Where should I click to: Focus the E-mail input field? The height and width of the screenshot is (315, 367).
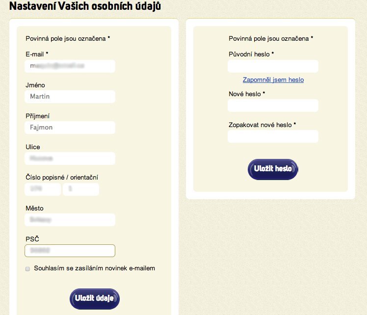click(70, 66)
